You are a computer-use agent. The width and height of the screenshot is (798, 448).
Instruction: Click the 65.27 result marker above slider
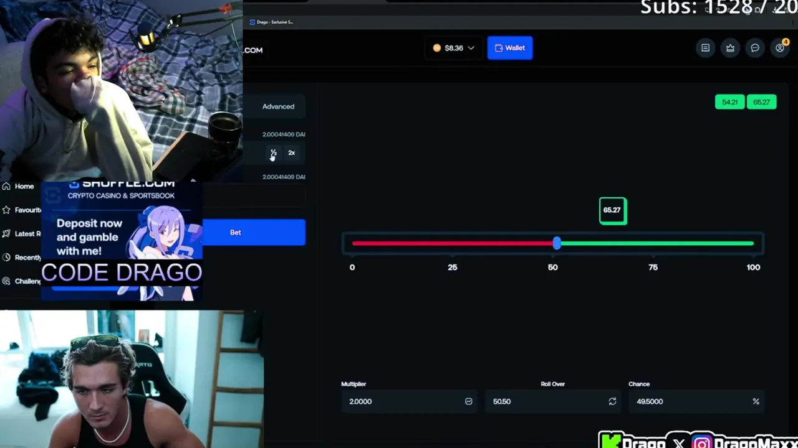coord(613,210)
